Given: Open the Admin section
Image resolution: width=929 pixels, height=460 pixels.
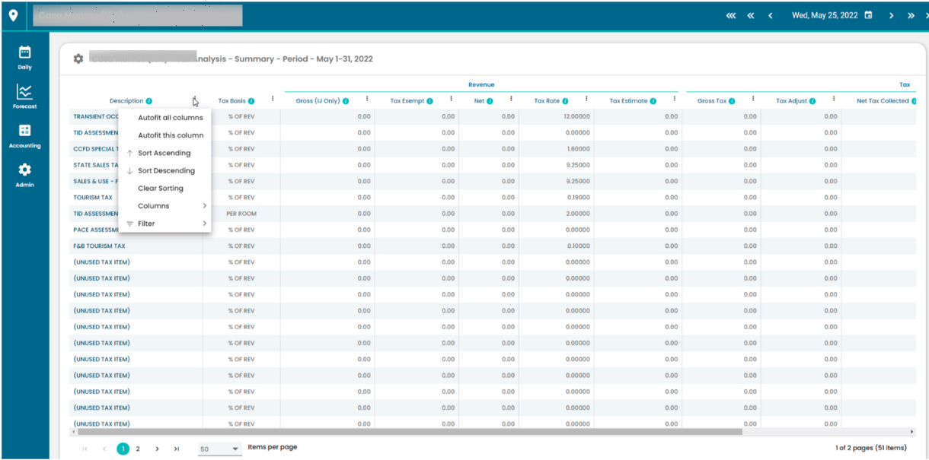Looking at the screenshot, I should click(24, 176).
